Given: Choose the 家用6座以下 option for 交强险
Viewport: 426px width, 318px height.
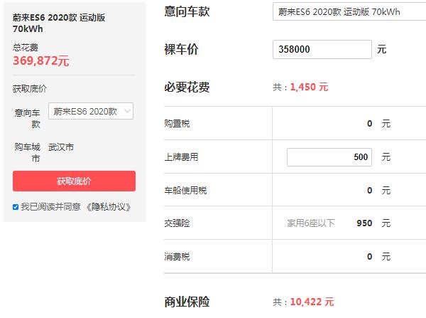Looking at the screenshot, I should (310, 223).
